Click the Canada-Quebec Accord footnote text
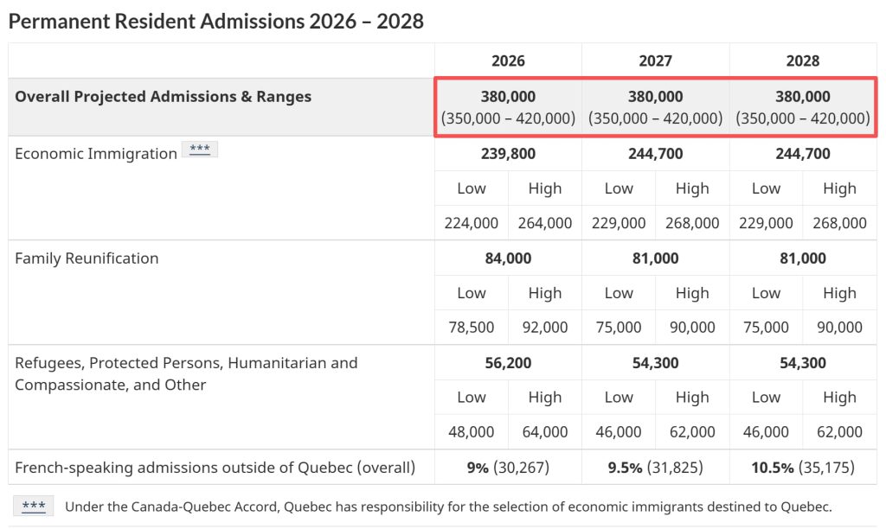The height and width of the screenshot is (529, 886). click(447, 507)
